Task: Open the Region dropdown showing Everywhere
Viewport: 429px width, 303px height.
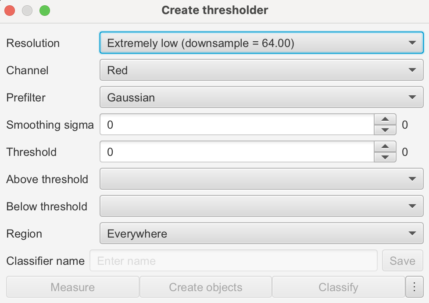Action: click(261, 233)
